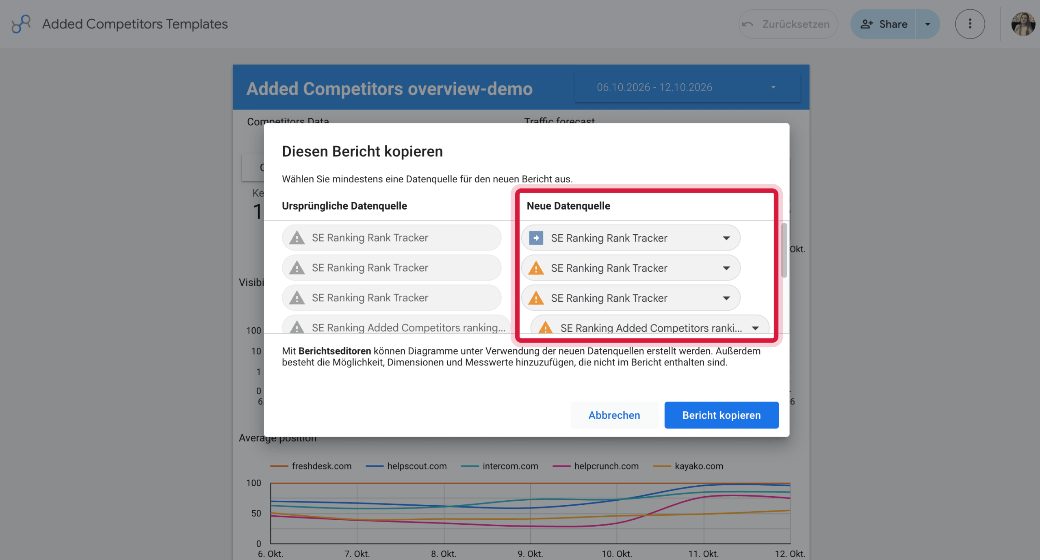Click the kayako.com legend entry

688,466
